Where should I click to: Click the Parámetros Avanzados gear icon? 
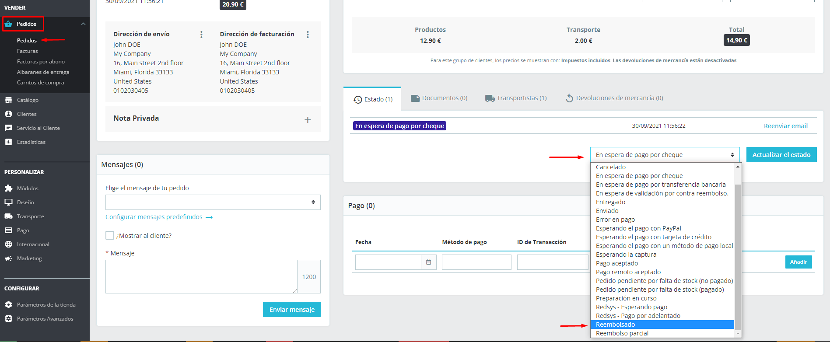click(x=8, y=319)
